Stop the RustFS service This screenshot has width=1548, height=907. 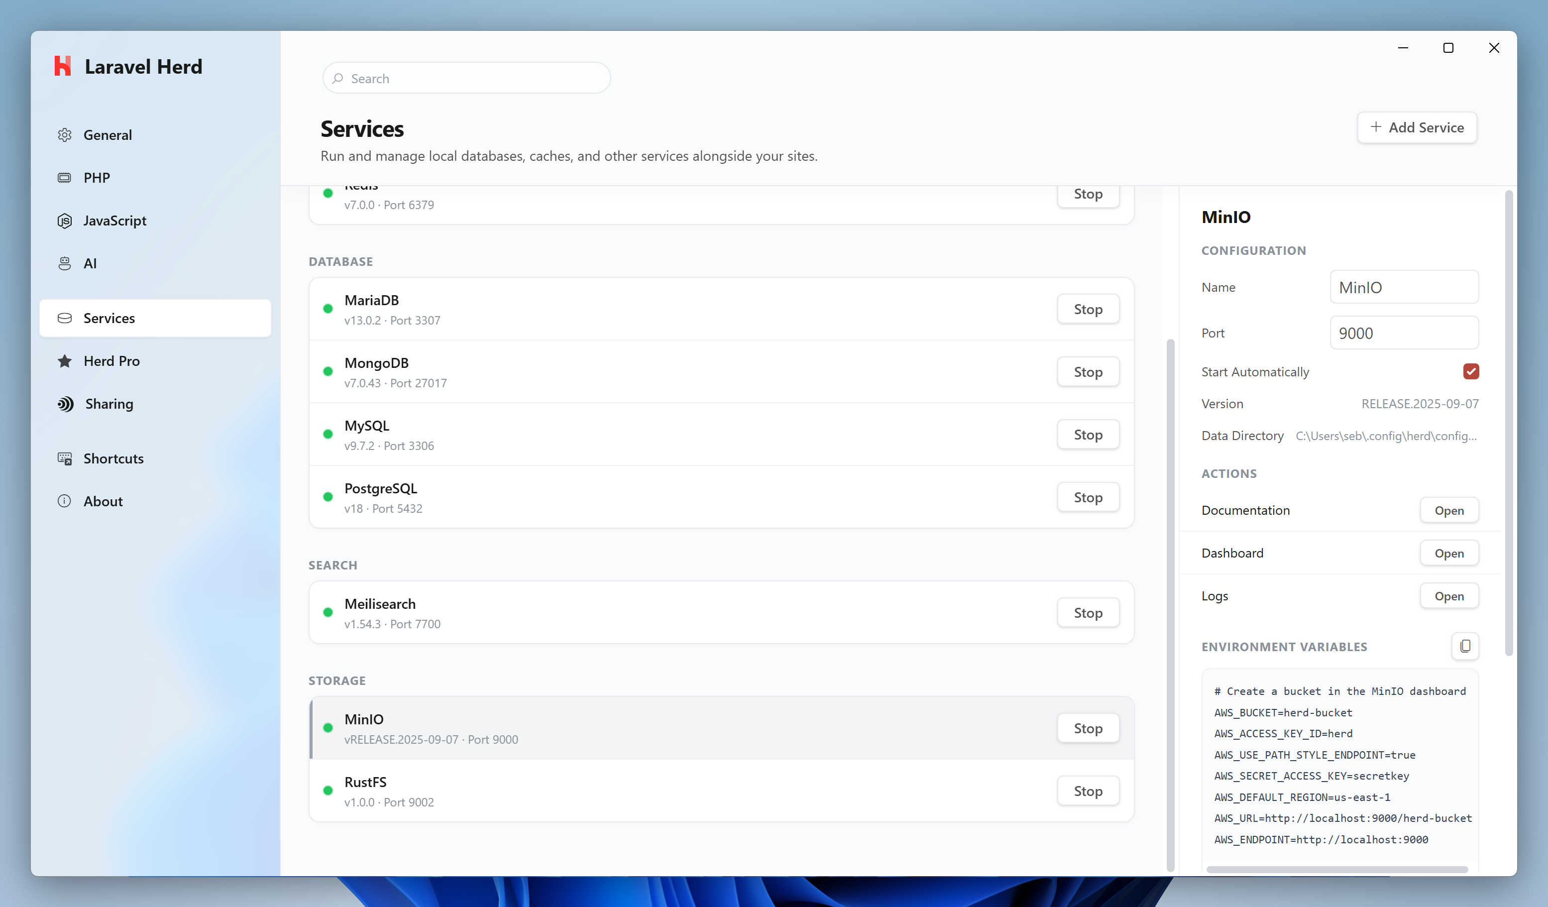click(1088, 790)
